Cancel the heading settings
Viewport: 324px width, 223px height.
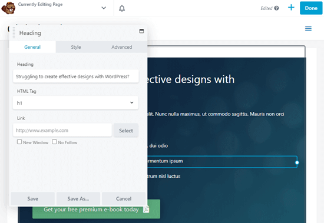(x=124, y=199)
